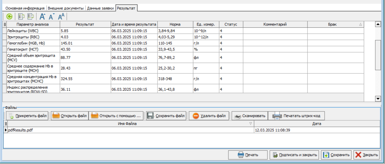Screen dimensions: 385x164
Task: Click the decrease font size icon
Action: [x=52, y=16]
